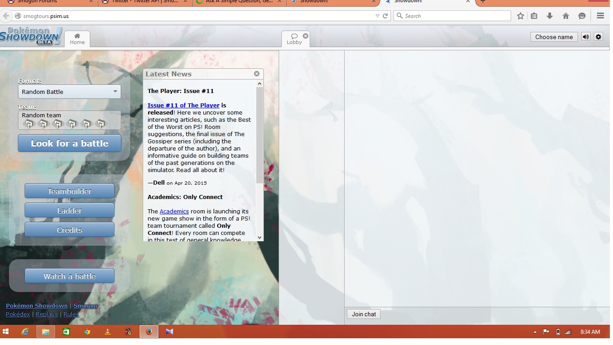613x345 pixels.
Task: Show bookmarks list icon
Action: (534, 16)
